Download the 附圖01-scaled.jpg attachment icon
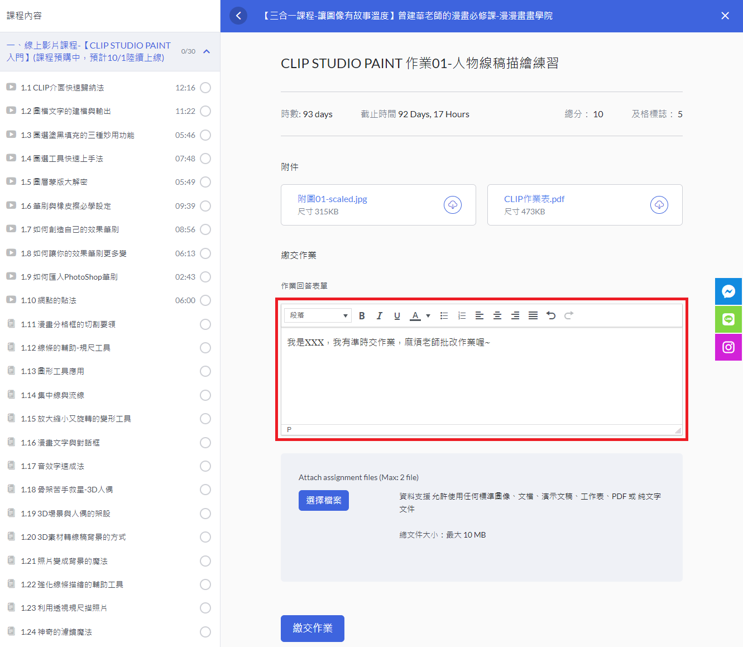This screenshot has height=647, width=743. tap(453, 205)
